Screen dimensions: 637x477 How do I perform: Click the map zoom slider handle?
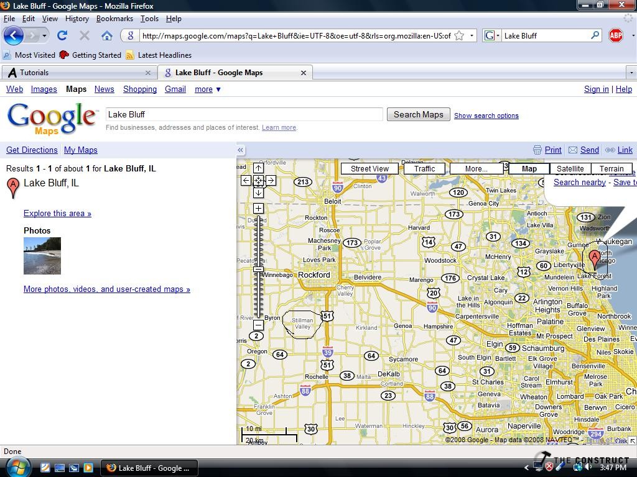[258, 270]
